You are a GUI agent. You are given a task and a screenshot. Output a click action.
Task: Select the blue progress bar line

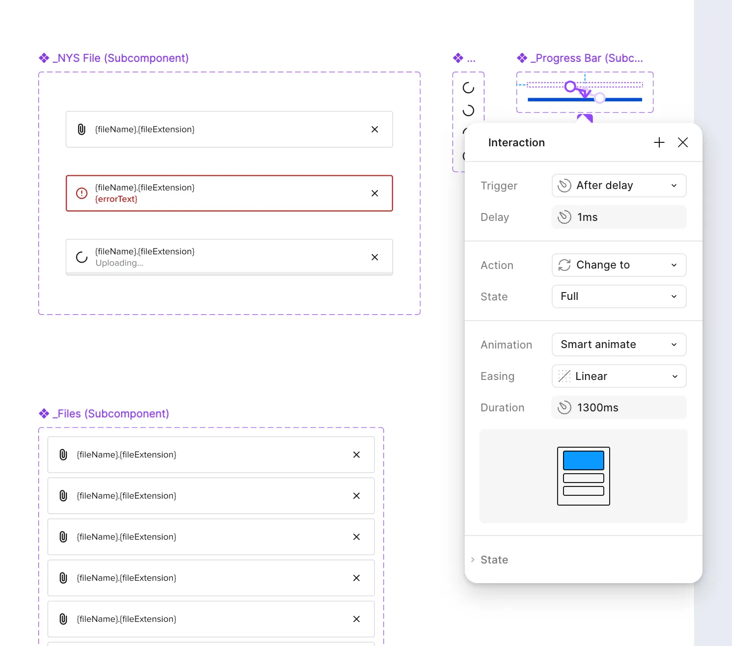585,100
